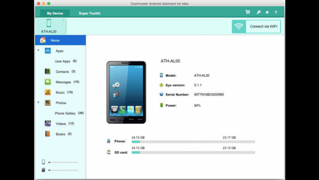Click the yellow macOS minimize button
The width and height of the screenshot is (319, 180).
(44, 3)
